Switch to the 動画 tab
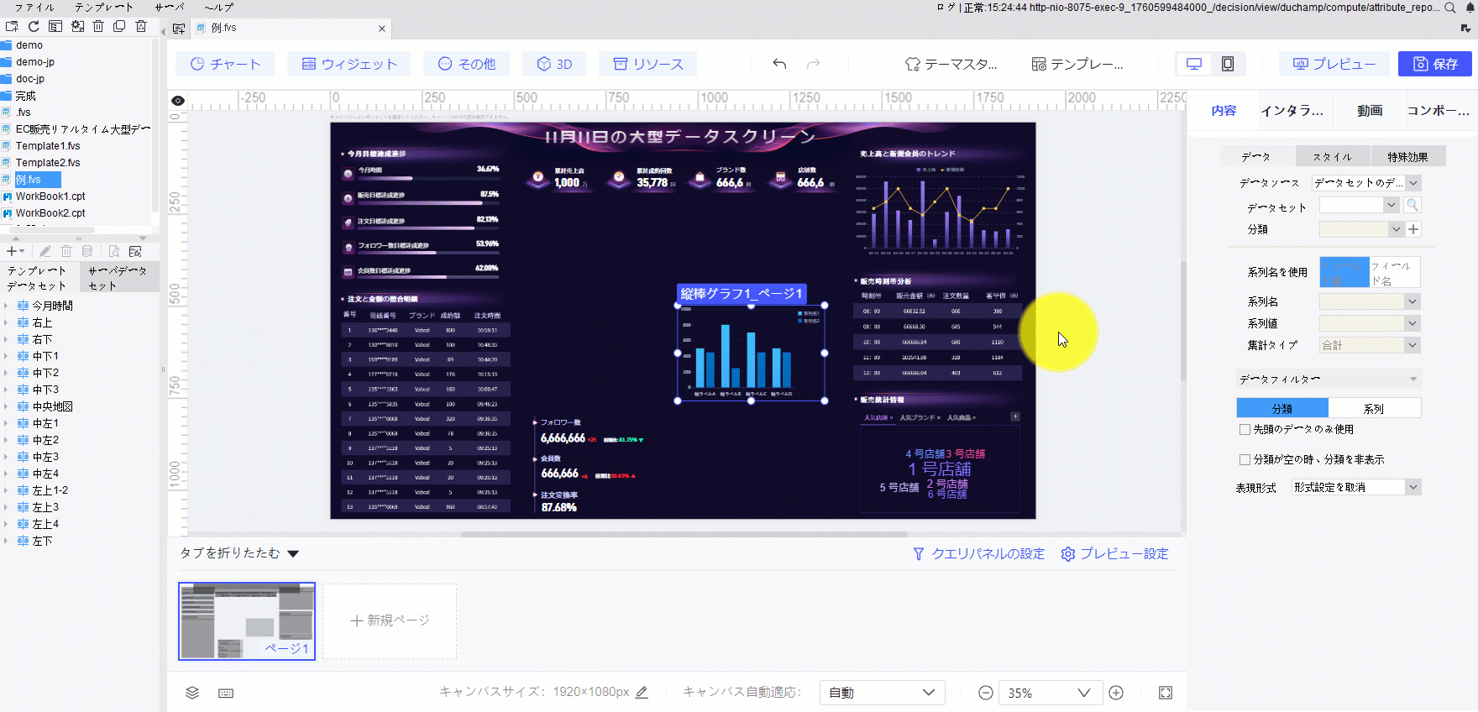Viewport: 1478px width, 712px height. tap(1370, 110)
